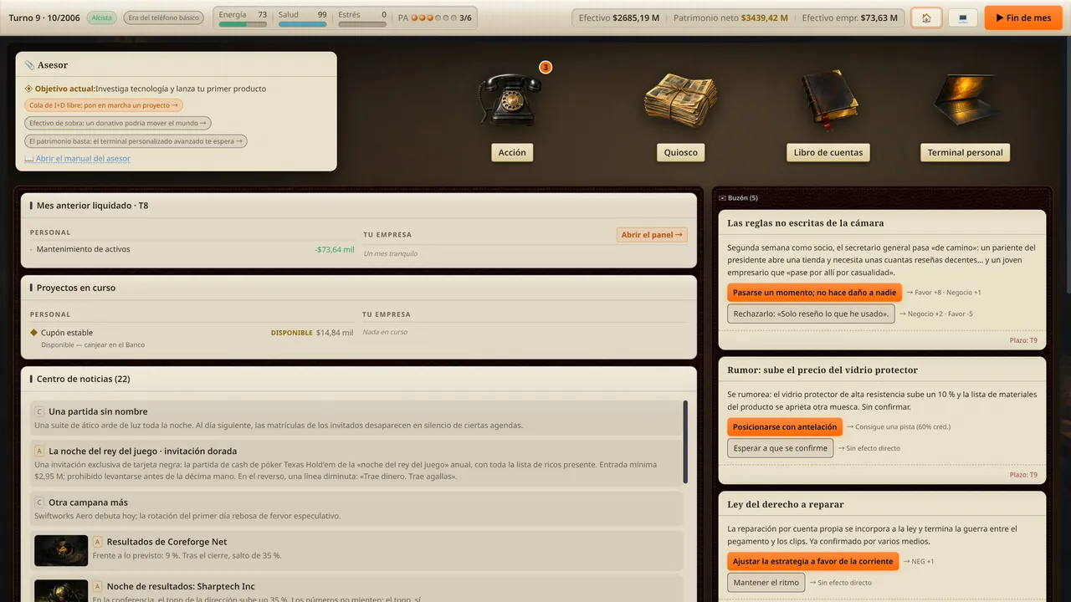Open news Una partida sin nombre

(356, 418)
